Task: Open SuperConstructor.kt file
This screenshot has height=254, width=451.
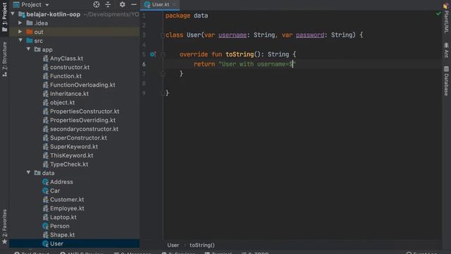Action: pos(78,138)
